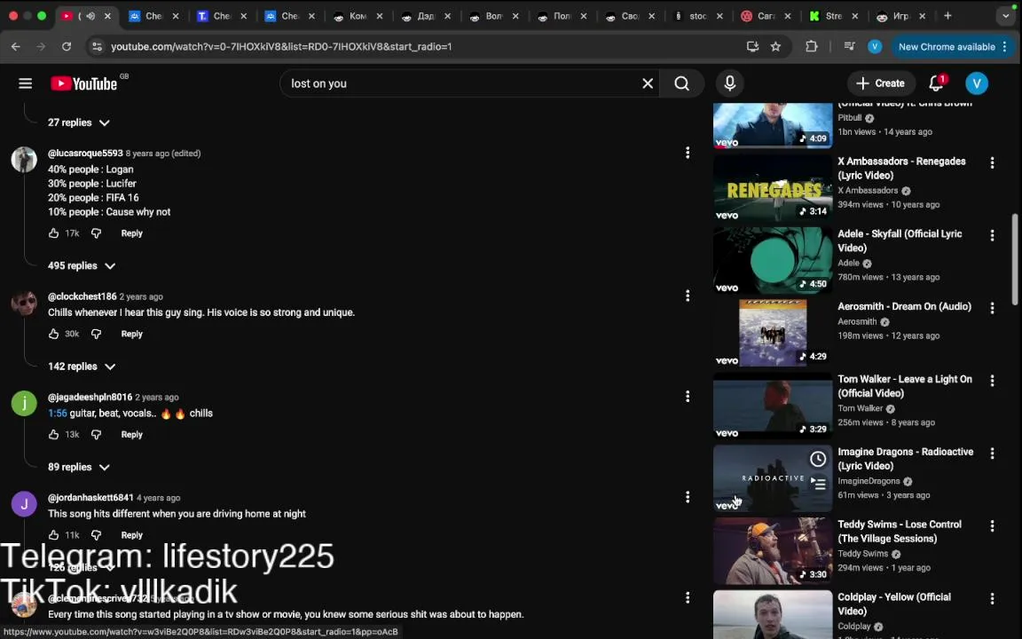Add Radioactive video to Watch later
1022x639 pixels.
[818, 459]
